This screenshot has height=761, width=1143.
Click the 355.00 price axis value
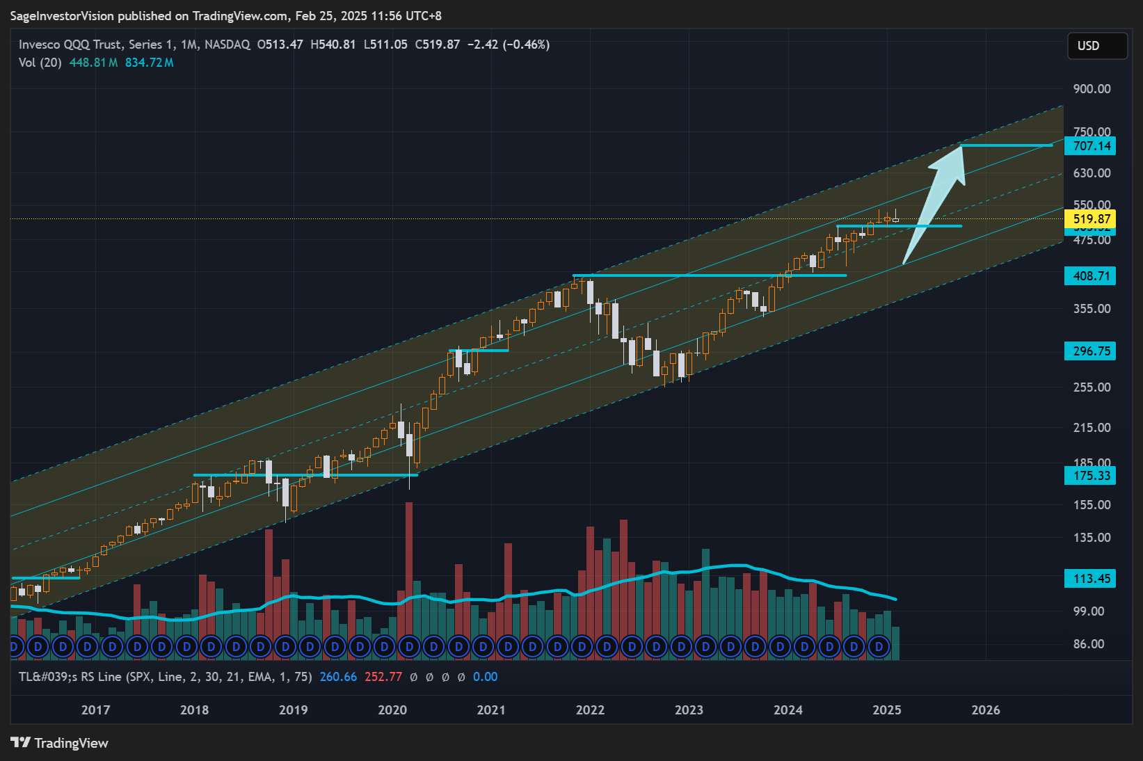[1092, 309]
